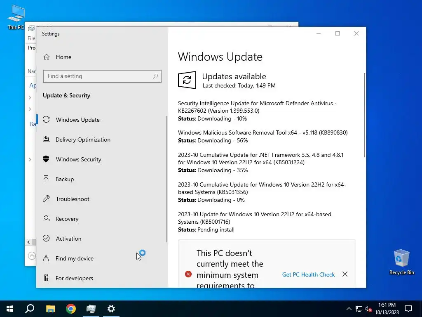Click the Settings gear taskbar icon
This screenshot has height=317, width=422.
pyautogui.click(x=111, y=309)
